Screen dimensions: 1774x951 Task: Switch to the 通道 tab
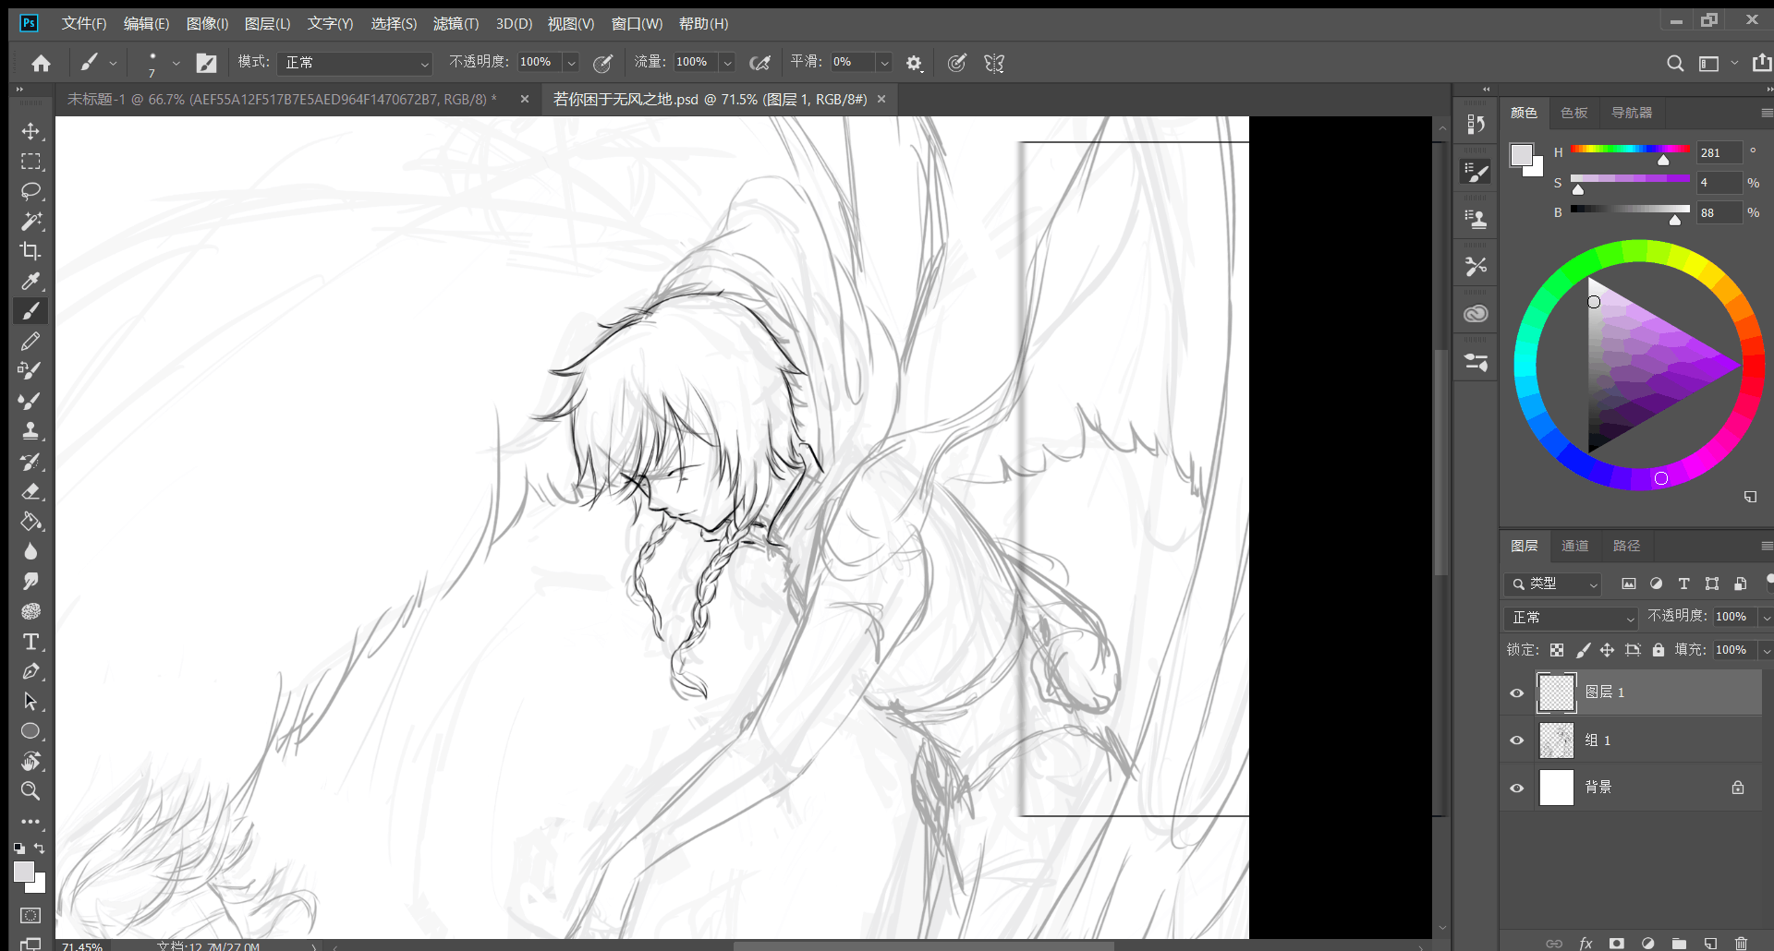point(1574,546)
